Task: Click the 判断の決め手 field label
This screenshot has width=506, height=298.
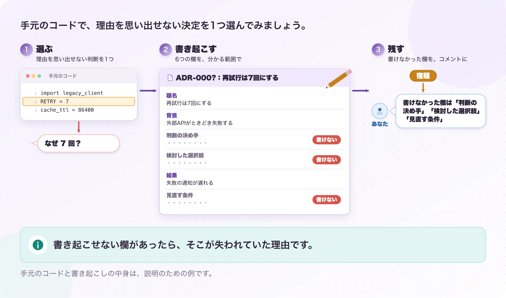Action: pos(182,135)
